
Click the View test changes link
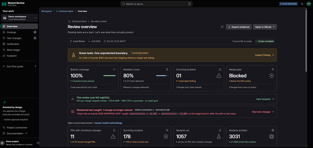[x=263, y=112]
